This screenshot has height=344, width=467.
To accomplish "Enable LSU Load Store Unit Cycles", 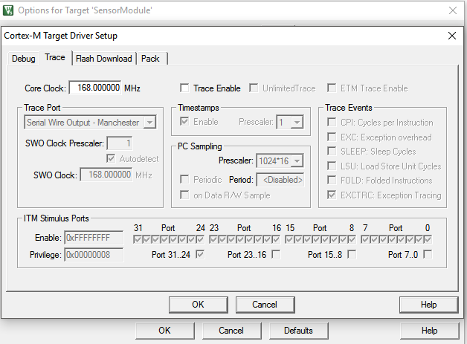I will [332, 166].
